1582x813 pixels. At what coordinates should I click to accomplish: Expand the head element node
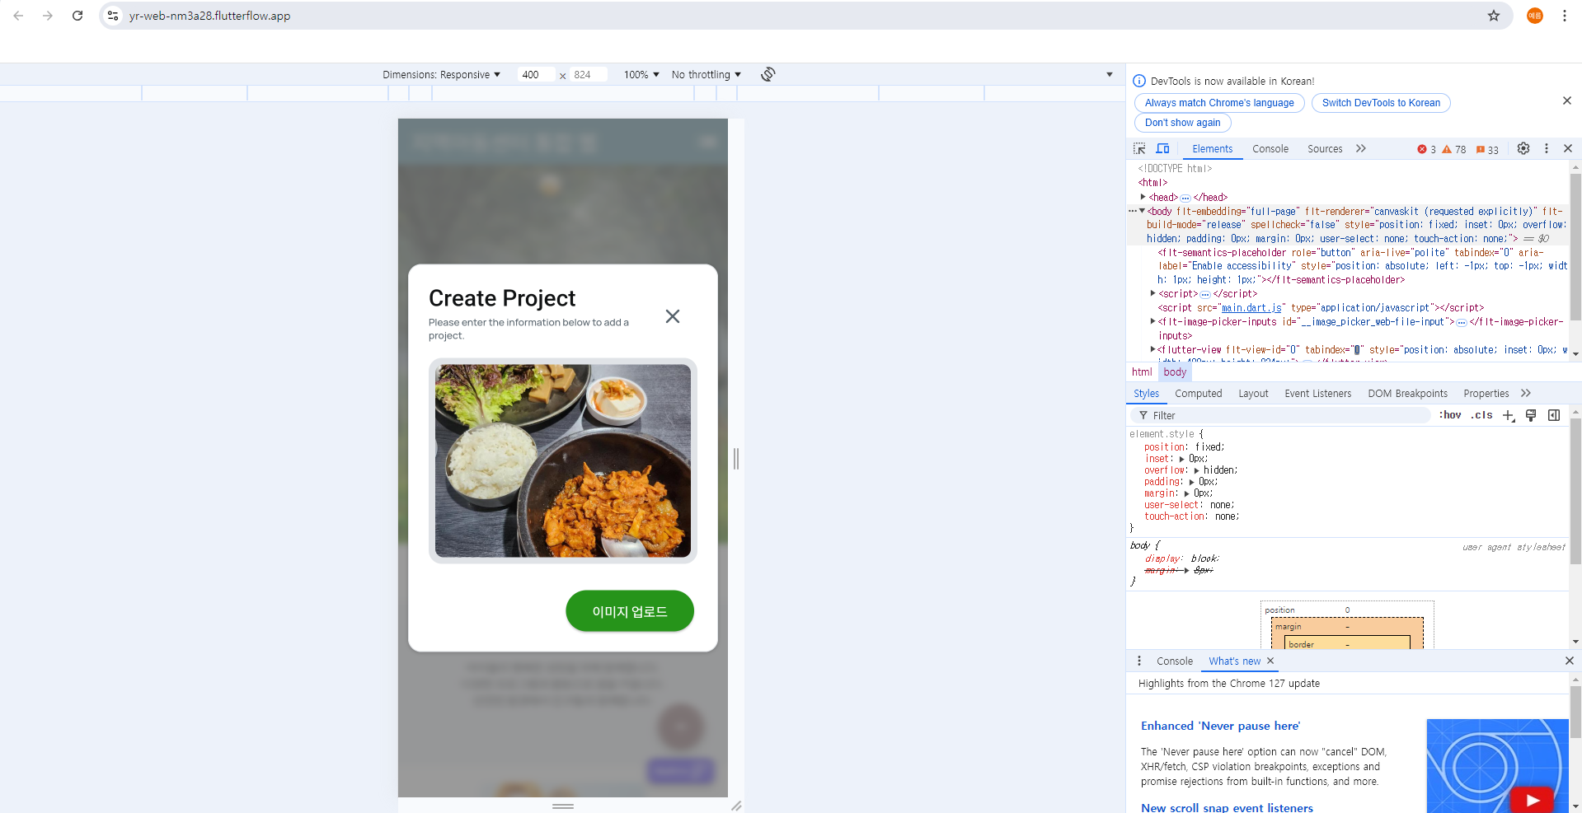click(1143, 197)
